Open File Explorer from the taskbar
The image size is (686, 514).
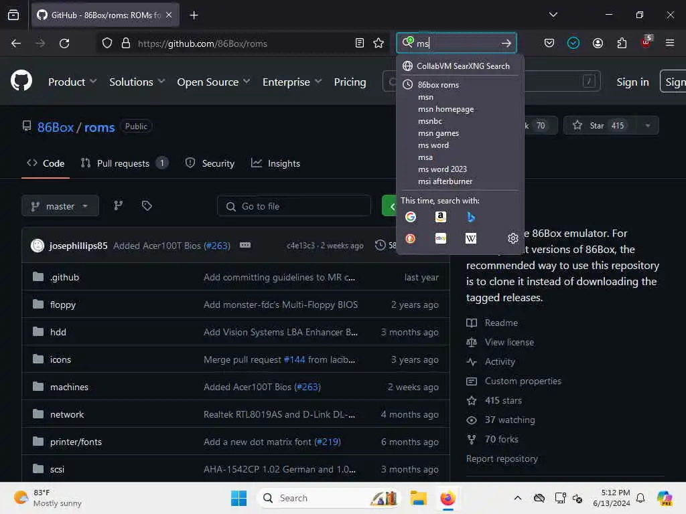pos(418,498)
